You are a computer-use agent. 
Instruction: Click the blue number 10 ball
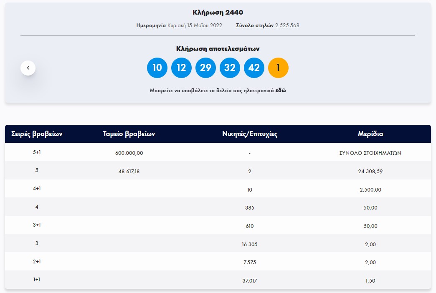157,68
